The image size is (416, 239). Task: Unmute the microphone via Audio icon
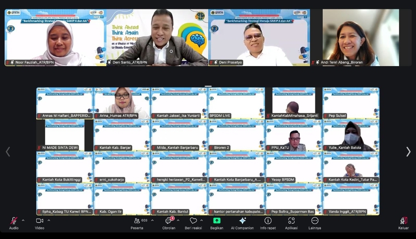coord(13,221)
